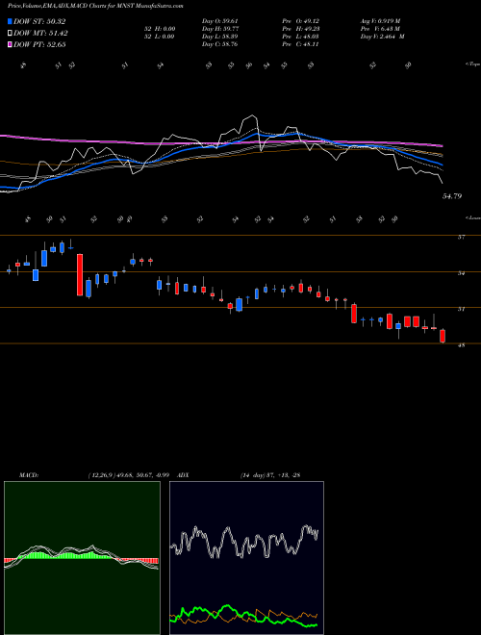Click the MACD: panel title
481x635 pixels.
(x=28, y=475)
